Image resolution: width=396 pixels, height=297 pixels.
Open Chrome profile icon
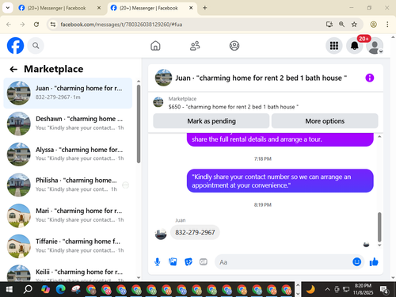coord(373,25)
